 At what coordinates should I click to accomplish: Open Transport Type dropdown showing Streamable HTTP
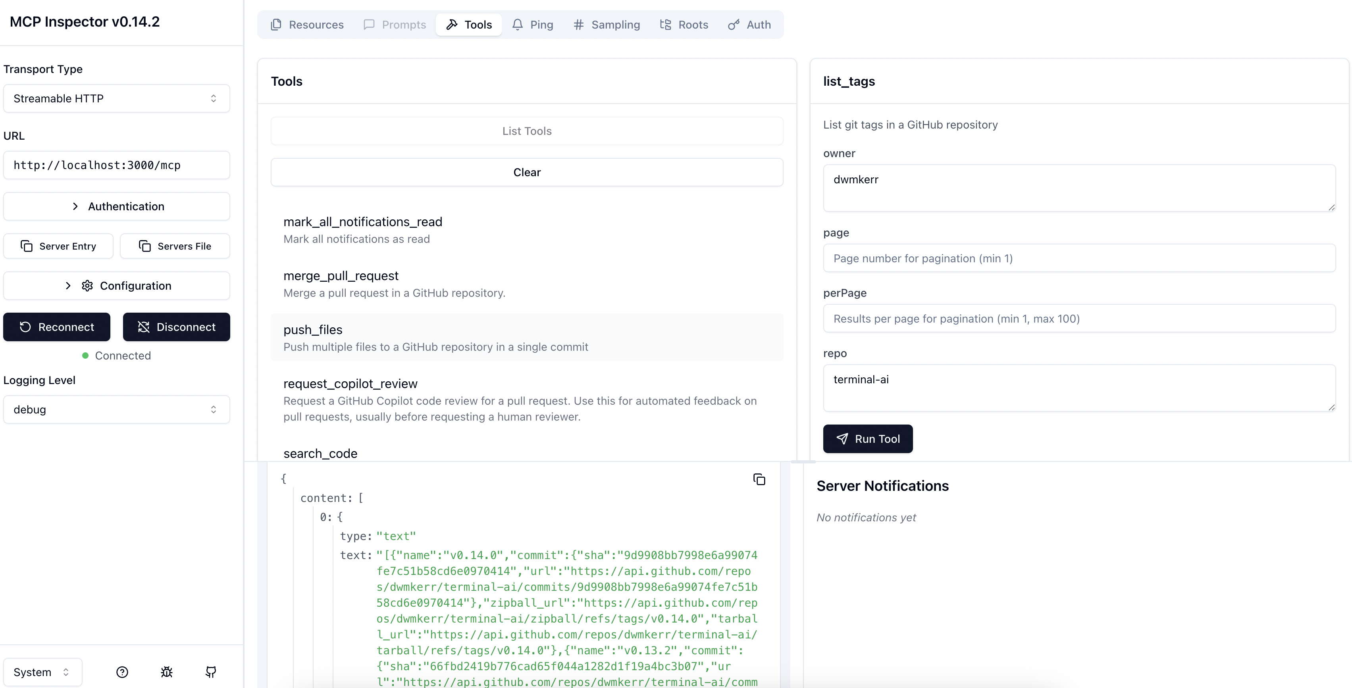[x=117, y=99]
